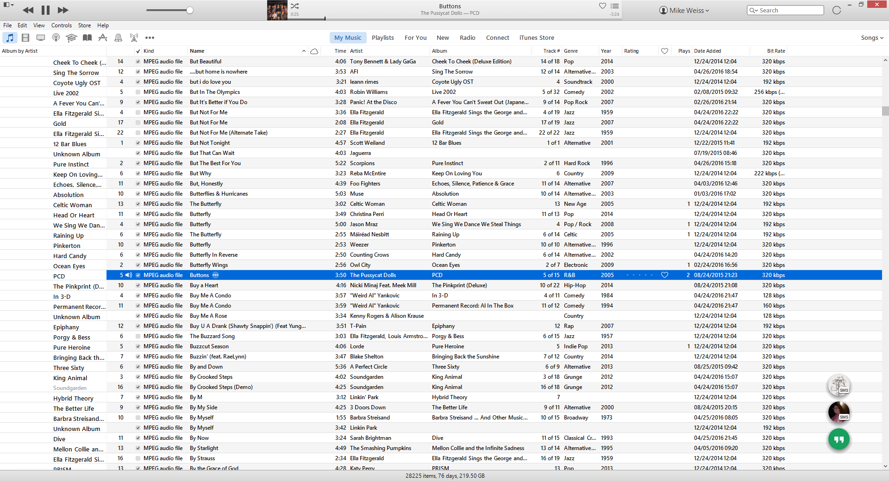Switch to the For You tab
The width and height of the screenshot is (889, 481).
[x=416, y=38]
